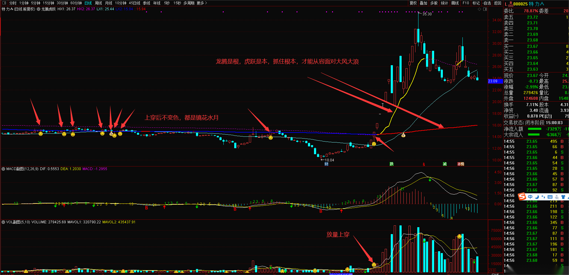Select the 15分钟 period
This screenshot has height=275, width=569.
point(48,3)
